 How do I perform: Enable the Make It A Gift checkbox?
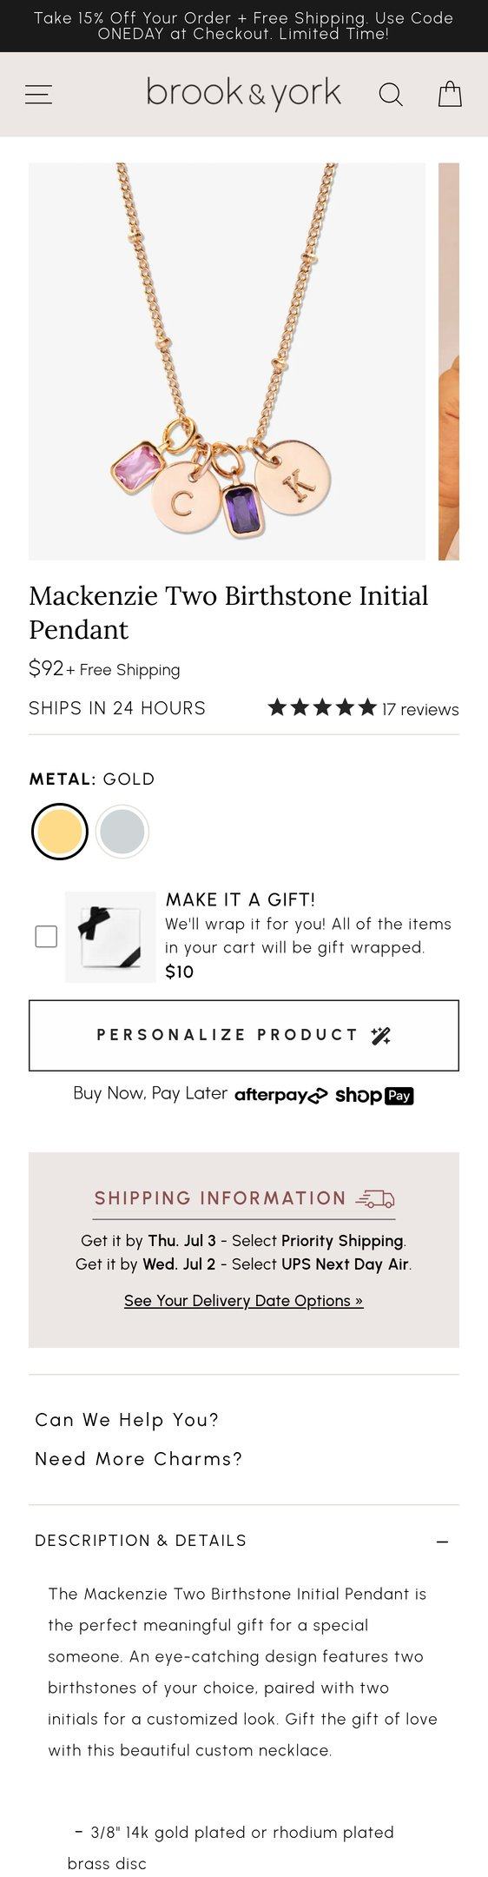pos(46,936)
